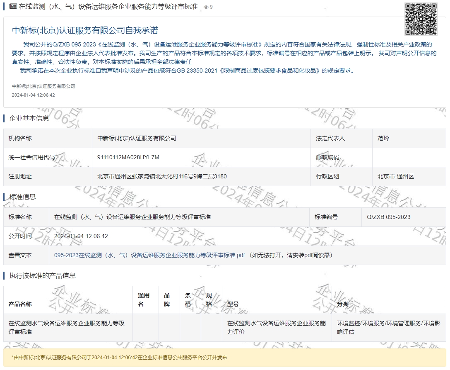Click the 执行该标准的产品信息 section heading
This screenshot has width=450, height=370.
42,276
